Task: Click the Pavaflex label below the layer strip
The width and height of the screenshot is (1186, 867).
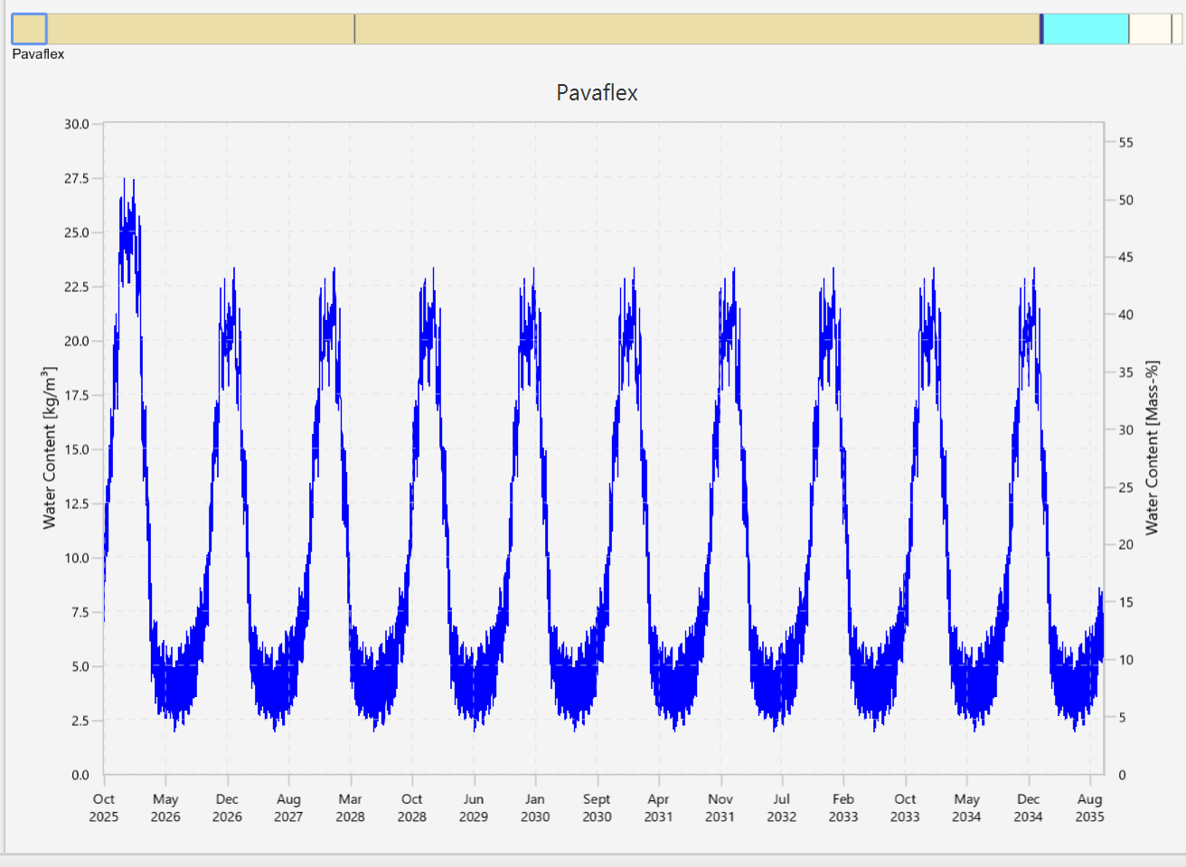Action: click(x=38, y=54)
